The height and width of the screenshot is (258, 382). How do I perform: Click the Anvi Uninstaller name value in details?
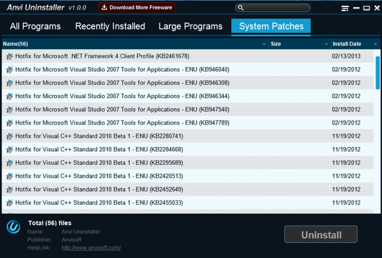point(81,232)
